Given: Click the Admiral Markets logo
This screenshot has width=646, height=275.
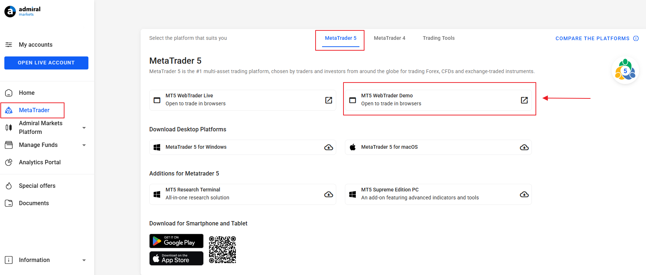Looking at the screenshot, I should click(x=22, y=11).
